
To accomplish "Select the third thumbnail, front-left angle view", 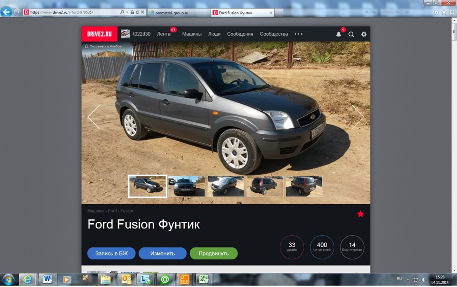I will tap(226, 186).
